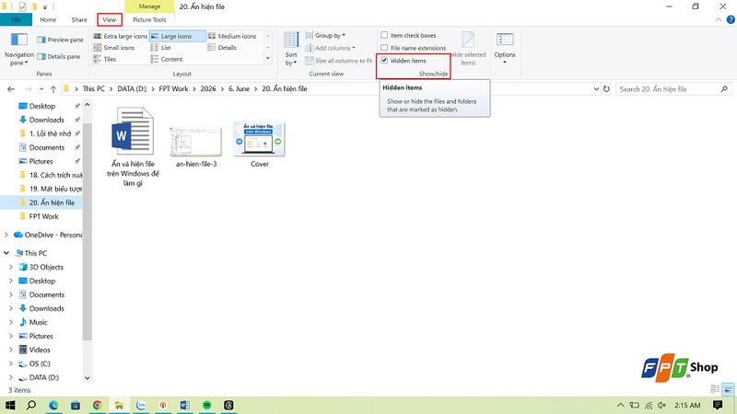Open the Windows Start menu
This screenshot has height=414, width=737.
[x=10, y=405]
